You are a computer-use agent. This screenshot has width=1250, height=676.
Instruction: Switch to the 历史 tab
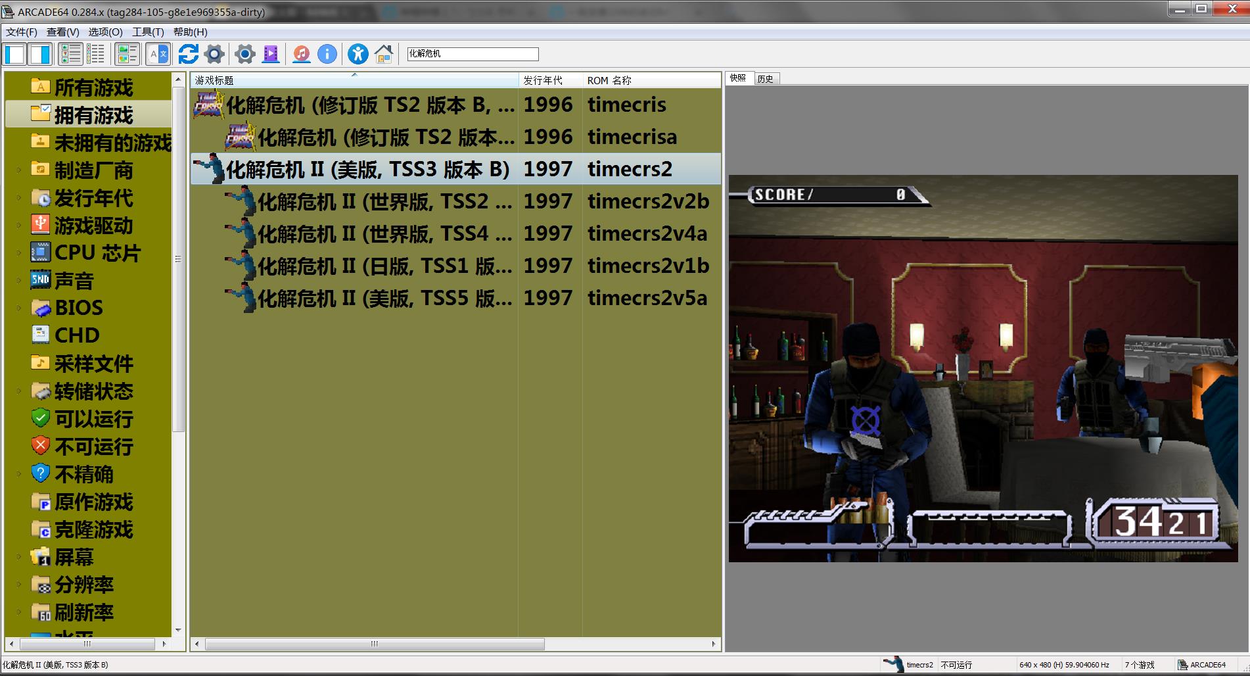click(x=765, y=79)
